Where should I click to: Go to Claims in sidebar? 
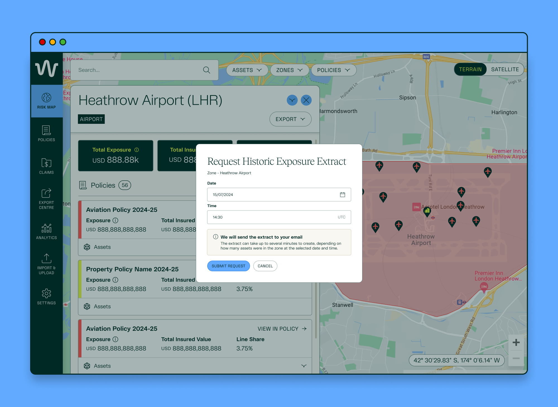tap(47, 166)
